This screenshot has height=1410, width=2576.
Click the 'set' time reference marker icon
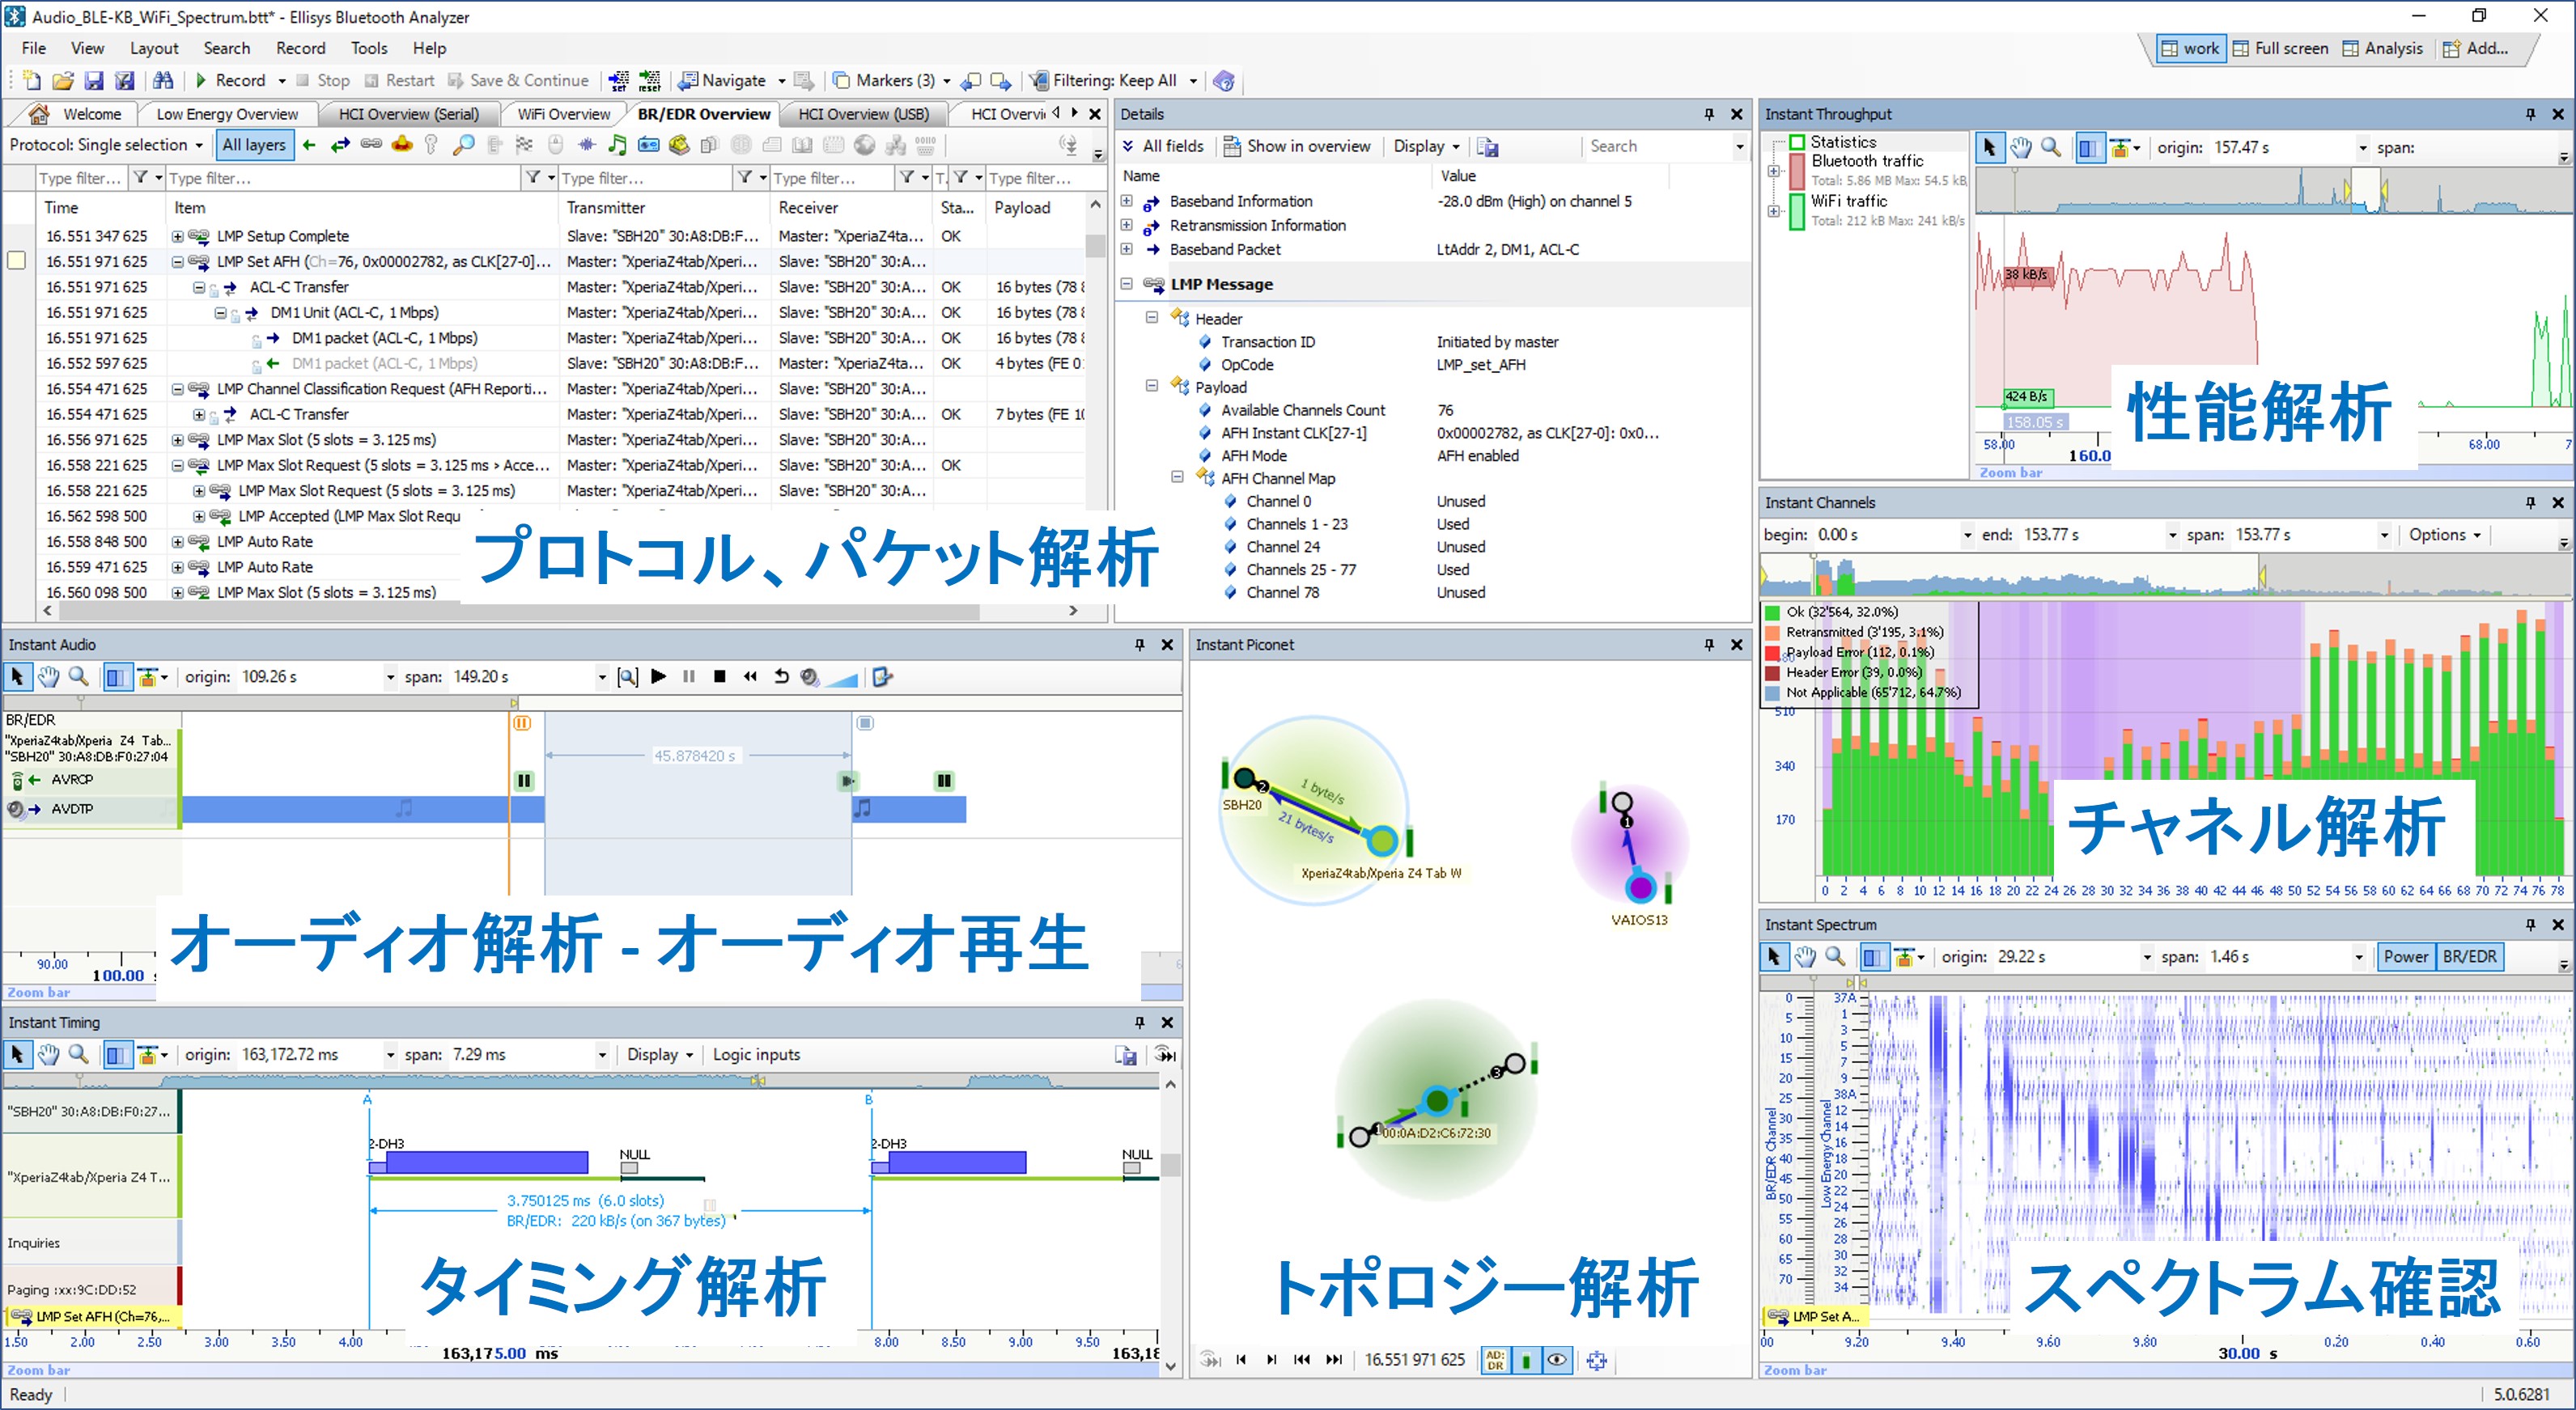[x=619, y=81]
